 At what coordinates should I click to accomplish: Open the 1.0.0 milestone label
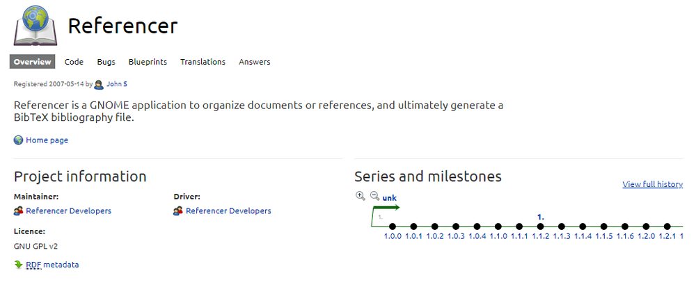[393, 236]
